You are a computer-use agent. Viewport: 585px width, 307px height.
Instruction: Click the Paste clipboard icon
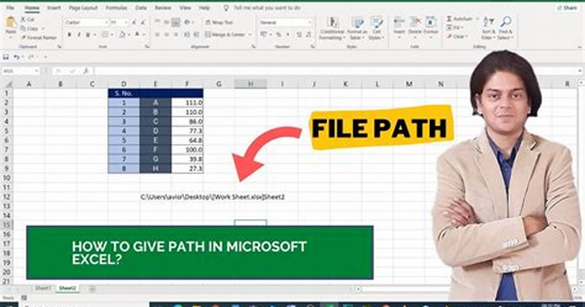click(x=11, y=23)
